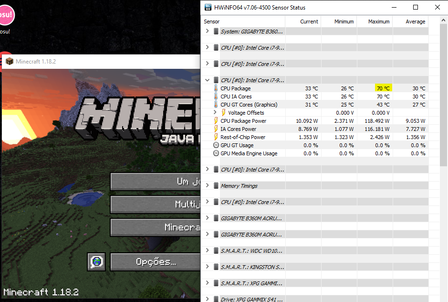The image size is (448, 302).
Task: Select the CPU IA Cores sensor label
Action: coord(236,97)
